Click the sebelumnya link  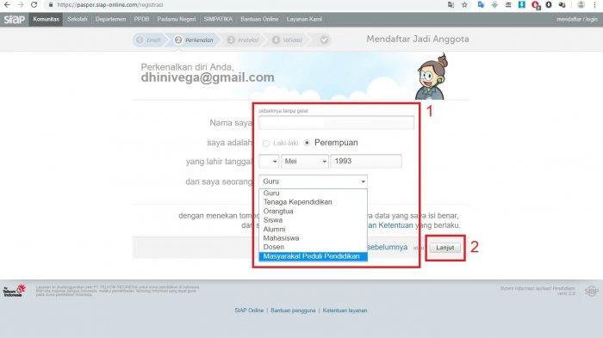tap(388, 248)
